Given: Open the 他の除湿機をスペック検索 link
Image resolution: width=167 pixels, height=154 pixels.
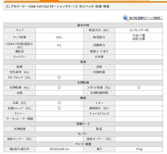Looking at the screenshot, I should [146, 18].
